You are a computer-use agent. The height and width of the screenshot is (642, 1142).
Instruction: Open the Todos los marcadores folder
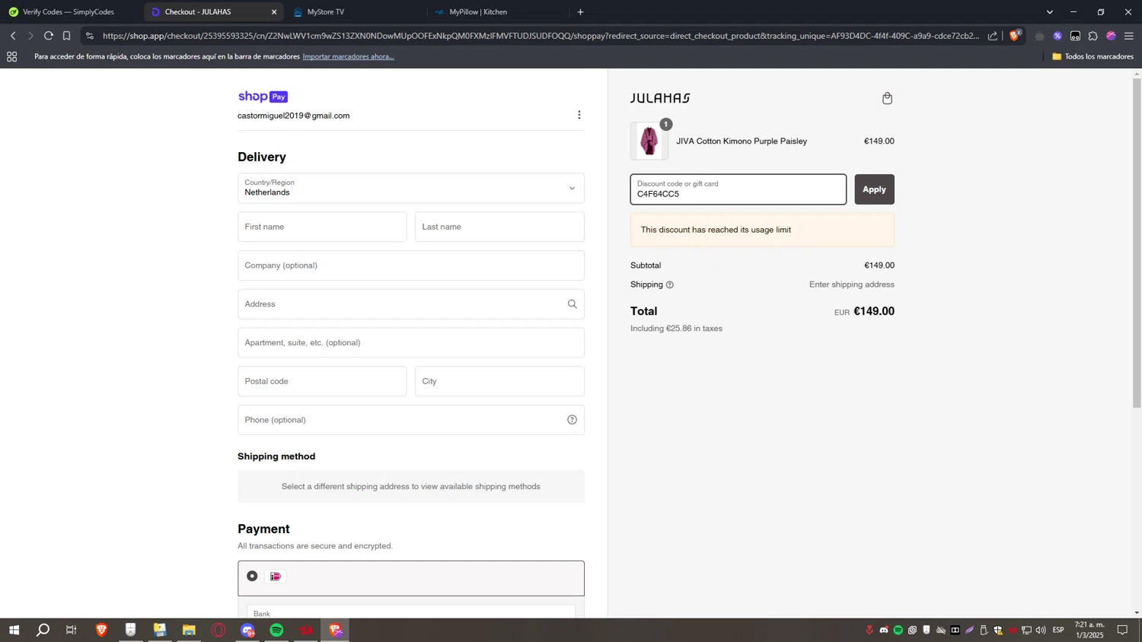click(x=1093, y=56)
